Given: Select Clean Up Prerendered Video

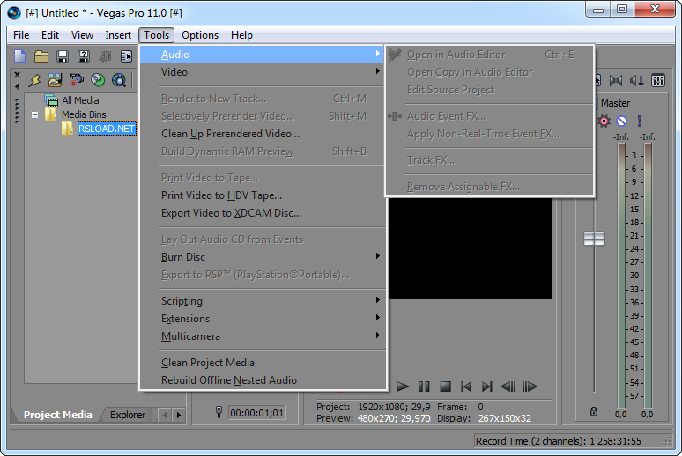Looking at the screenshot, I should [x=263, y=134].
